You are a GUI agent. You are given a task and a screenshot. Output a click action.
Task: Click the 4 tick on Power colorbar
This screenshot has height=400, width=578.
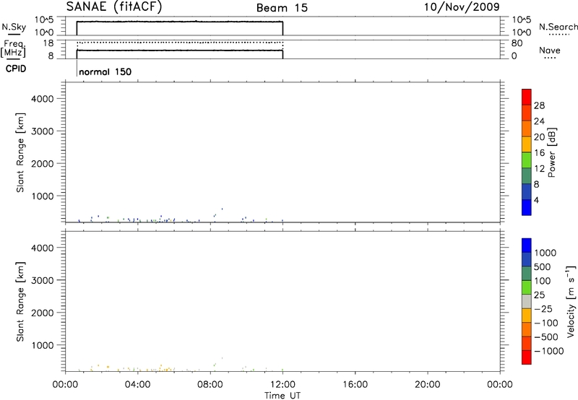[536, 200]
